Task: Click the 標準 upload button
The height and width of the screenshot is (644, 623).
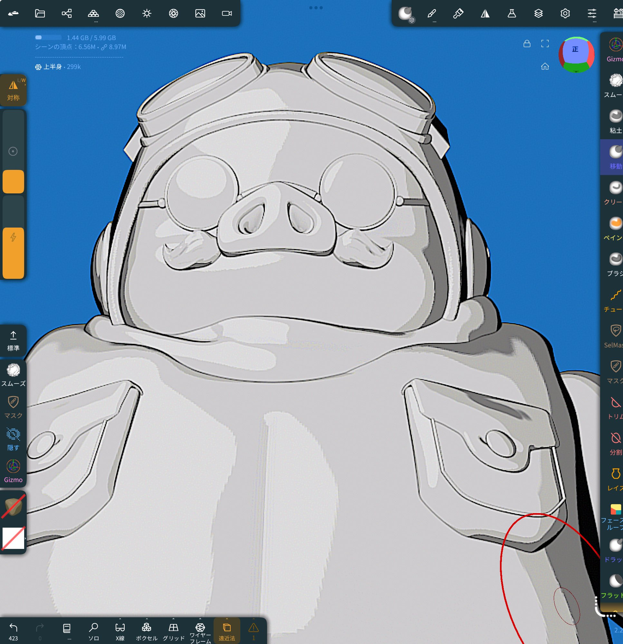Action: coord(13,340)
